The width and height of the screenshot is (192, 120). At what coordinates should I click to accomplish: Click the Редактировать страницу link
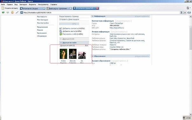pyautogui.click(x=69, y=16)
